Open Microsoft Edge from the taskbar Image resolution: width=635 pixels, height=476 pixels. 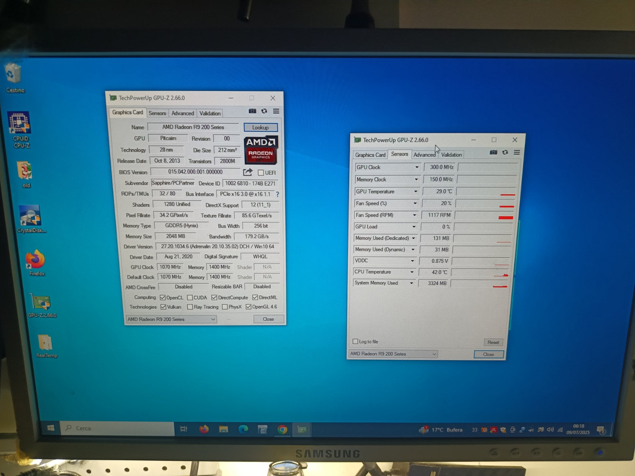[x=243, y=429]
